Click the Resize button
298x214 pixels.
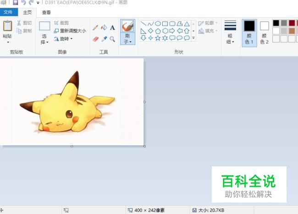[70, 31]
